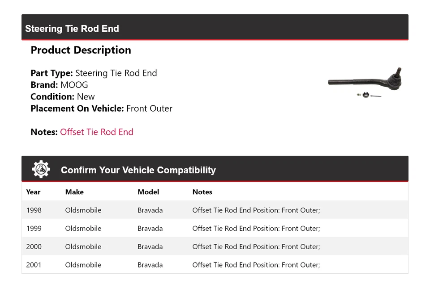This screenshot has height=288, width=430.
Task: Click the Steering Tie Rod End header
Action: pyautogui.click(x=72, y=29)
